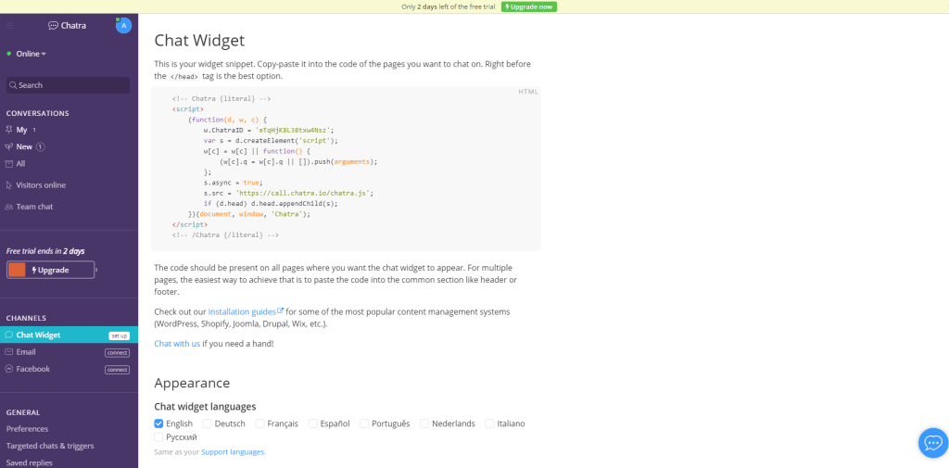Open New conversations

pyautogui.click(x=25, y=146)
